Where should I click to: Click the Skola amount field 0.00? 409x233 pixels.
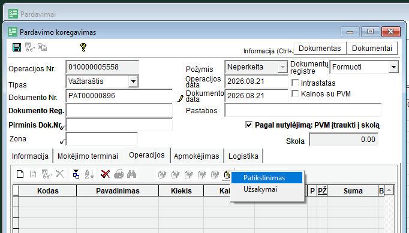tap(344, 140)
